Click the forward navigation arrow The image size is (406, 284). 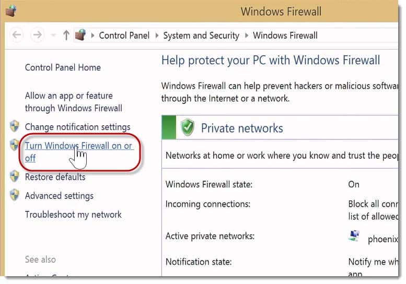click(x=37, y=34)
